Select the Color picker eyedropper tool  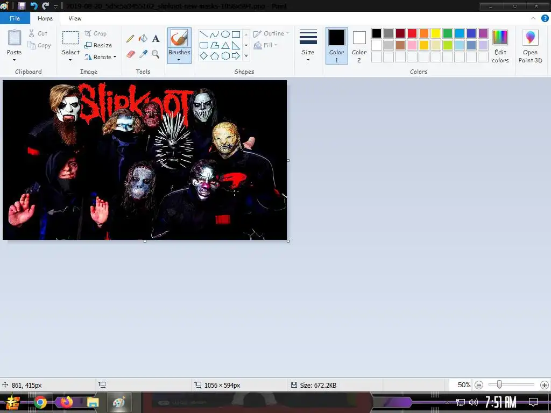pos(143,54)
